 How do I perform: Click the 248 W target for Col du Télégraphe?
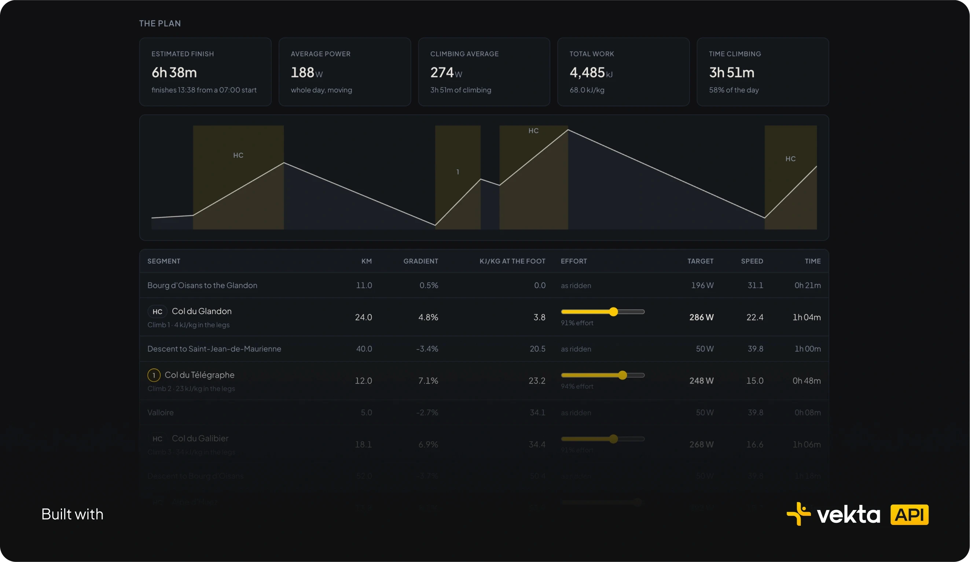701,381
